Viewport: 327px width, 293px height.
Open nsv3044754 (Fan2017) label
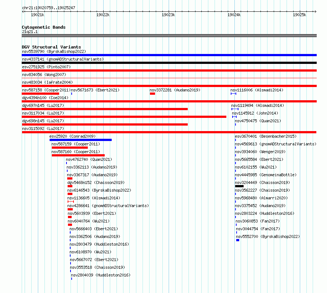click(x=258, y=229)
